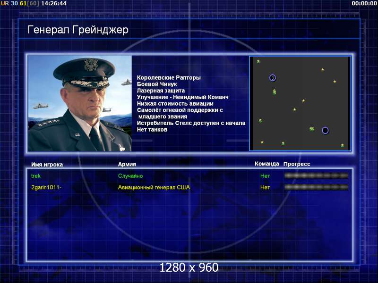Click army 'Авиационный генерал США'
The image size is (378, 283).
[x=154, y=187]
